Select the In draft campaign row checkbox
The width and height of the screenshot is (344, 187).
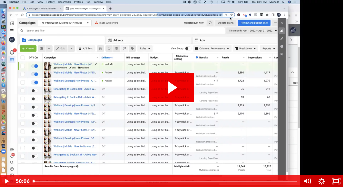pyautogui.click(x=23, y=66)
